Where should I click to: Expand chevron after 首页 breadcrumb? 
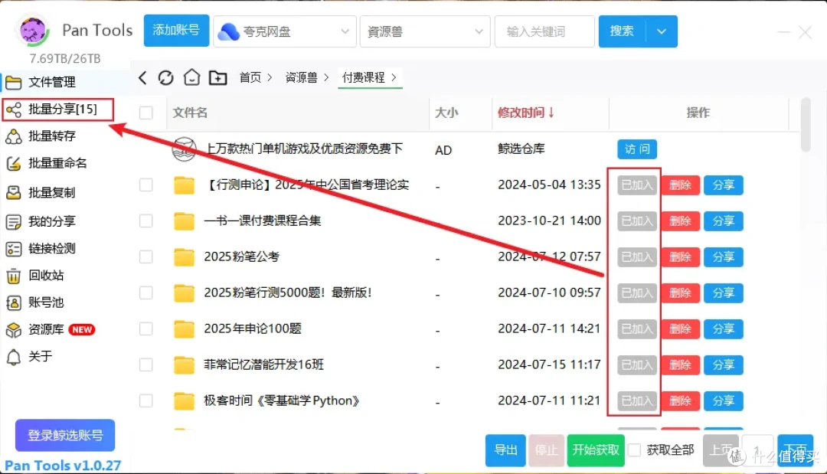click(x=270, y=77)
